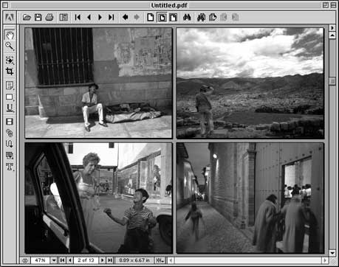This screenshot has height=267, width=339.
Task: Select the Zoom magnifier tool
Action: tap(10, 46)
